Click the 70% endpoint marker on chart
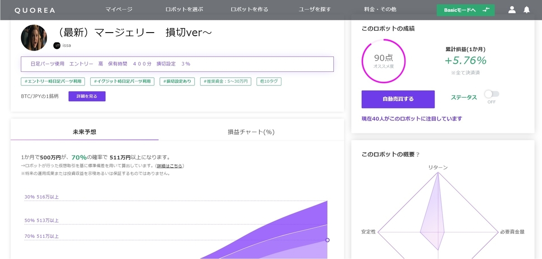Screen dimensions: 542x259 pyautogui.click(x=327, y=240)
